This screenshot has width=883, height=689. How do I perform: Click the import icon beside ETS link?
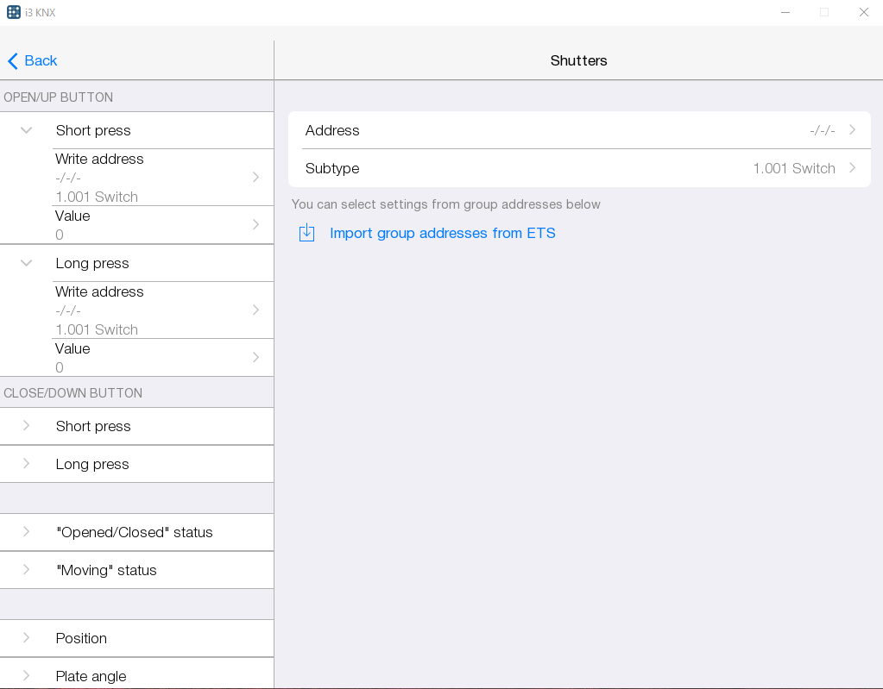point(306,233)
